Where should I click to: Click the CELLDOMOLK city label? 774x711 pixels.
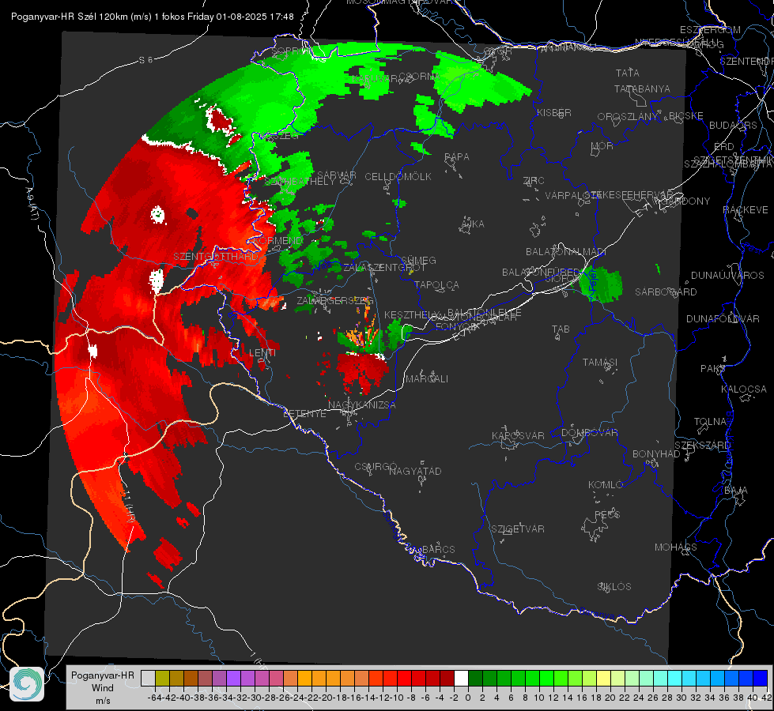(398, 177)
